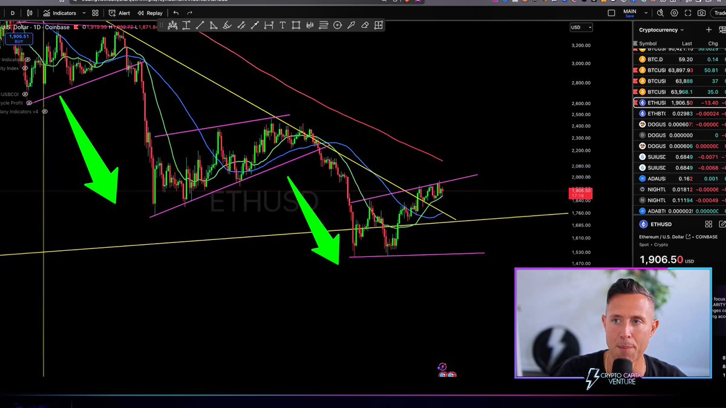Select the ADAUSD row priced 0.162
Screen dimensions: 726x408
point(680,179)
